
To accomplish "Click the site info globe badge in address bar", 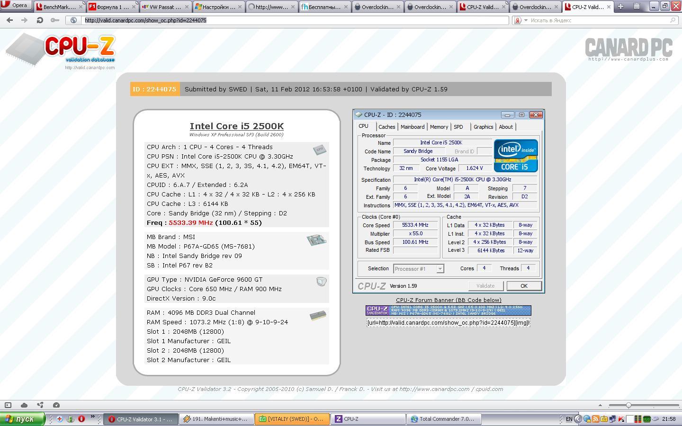I will [x=73, y=20].
